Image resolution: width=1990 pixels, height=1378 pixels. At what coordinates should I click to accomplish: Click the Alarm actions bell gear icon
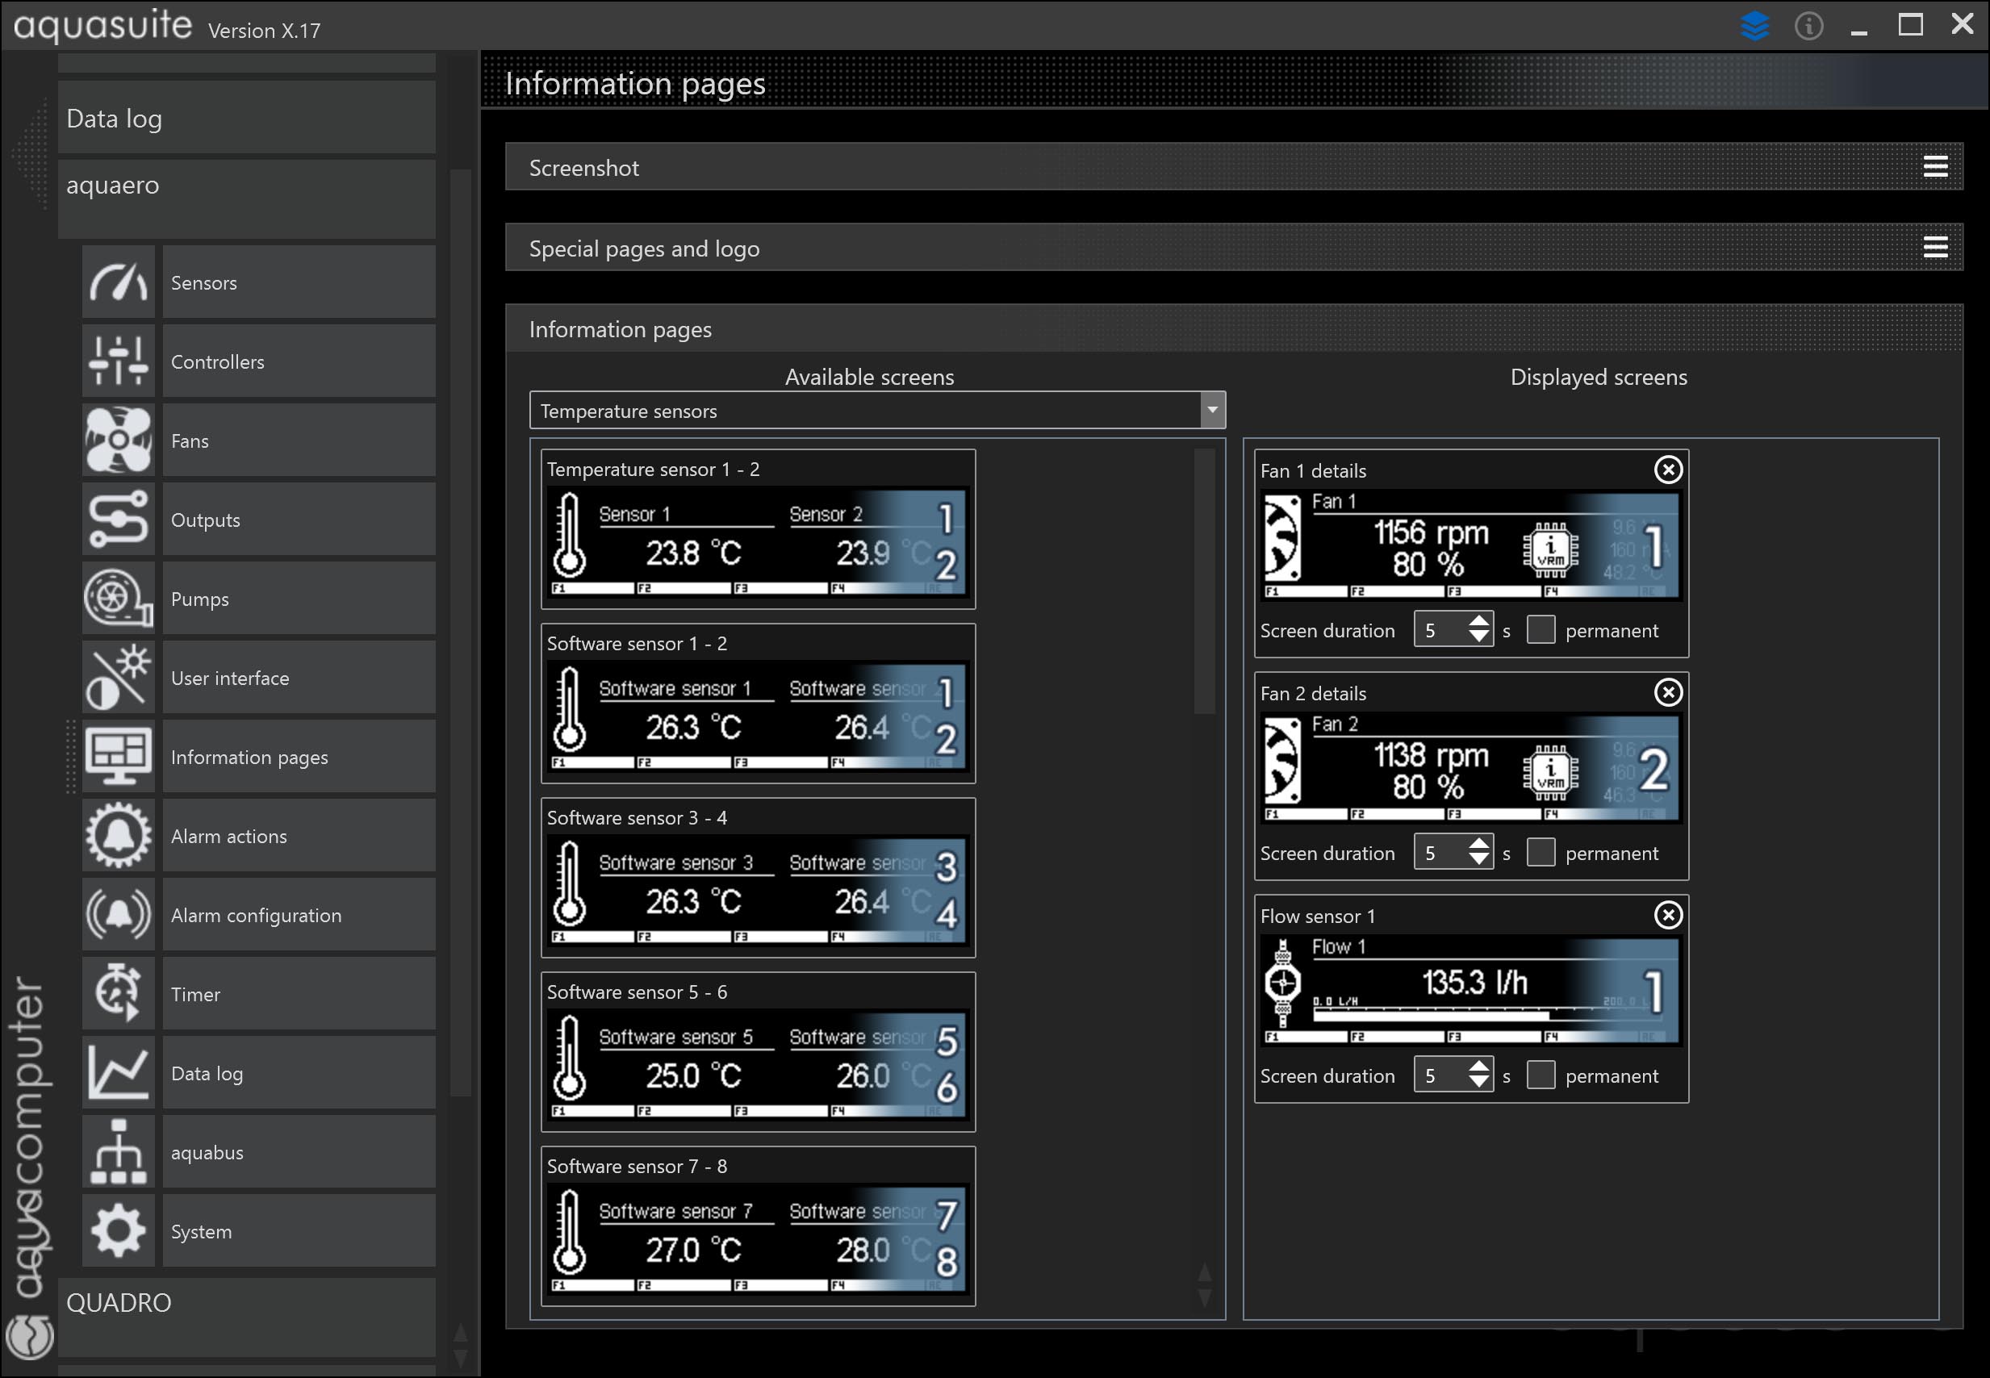click(x=119, y=836)
